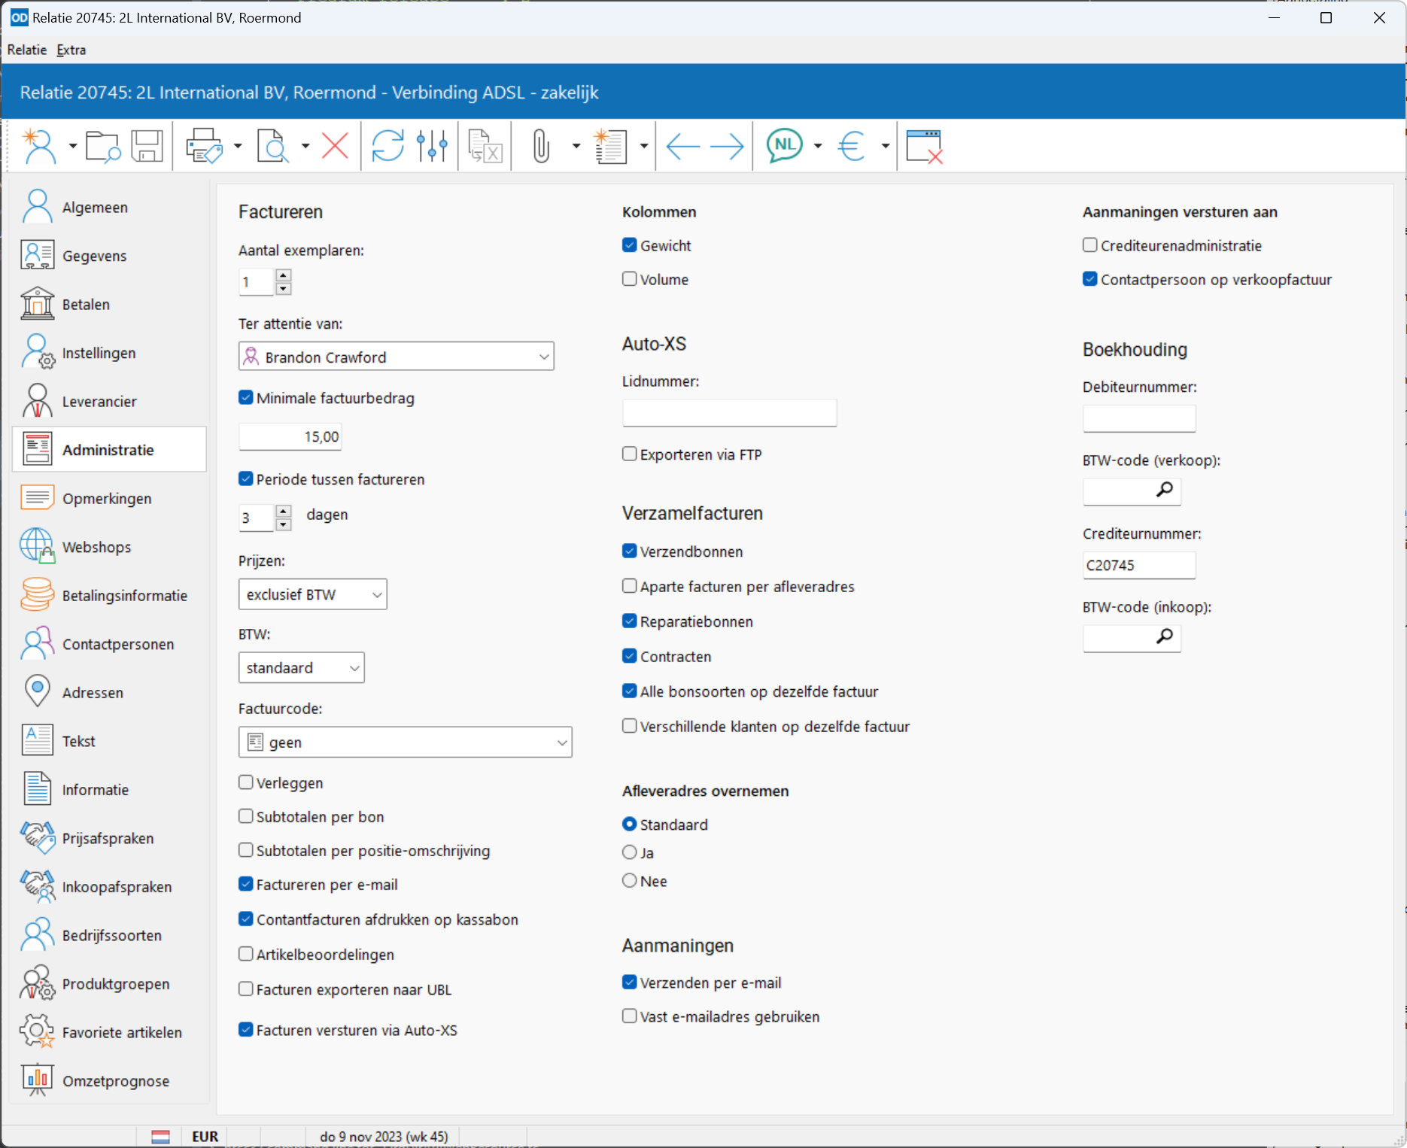Click the NL language speech bubble icon
Screen dimensions: 1407x1148
point(785,145)
